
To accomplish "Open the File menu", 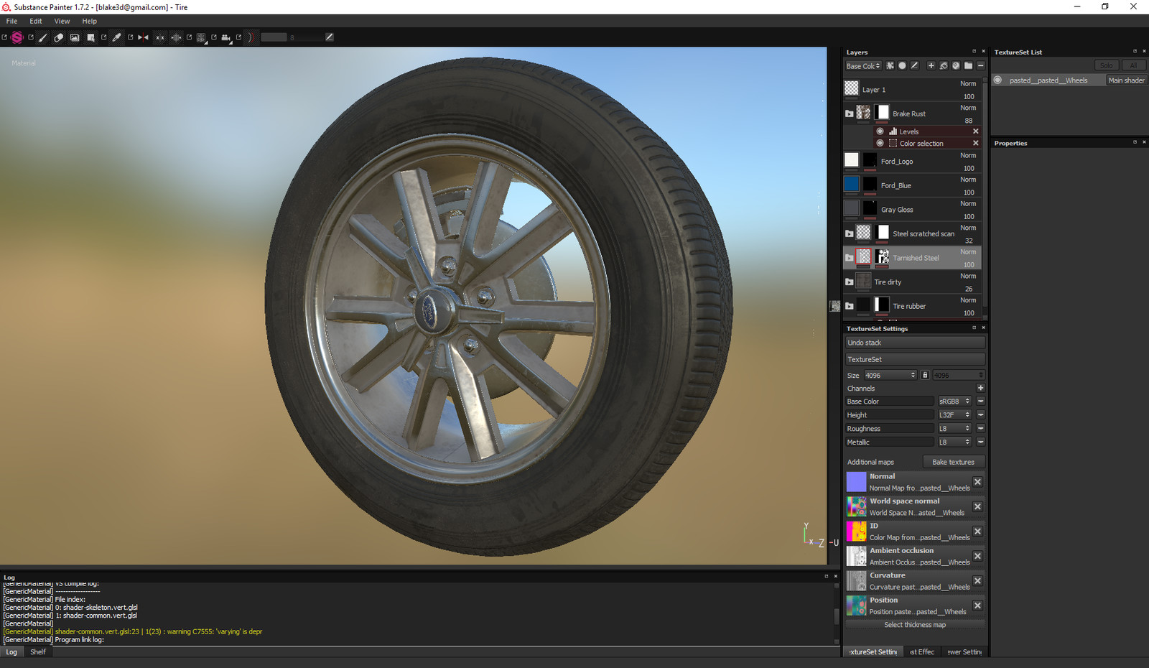I will [11, 21].
